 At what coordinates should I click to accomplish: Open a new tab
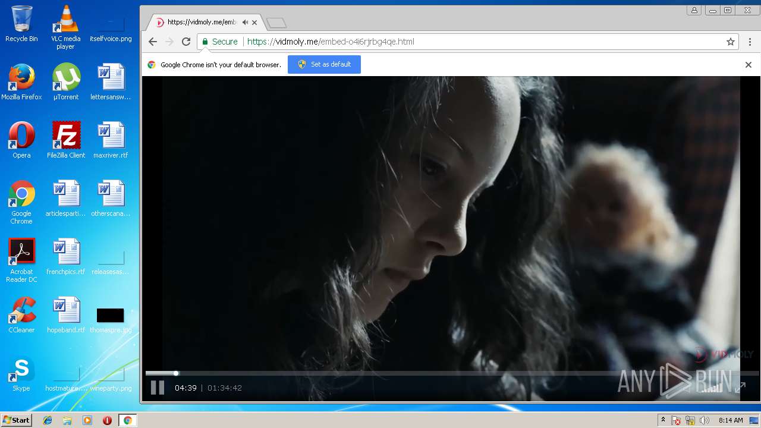coord(276,23)
